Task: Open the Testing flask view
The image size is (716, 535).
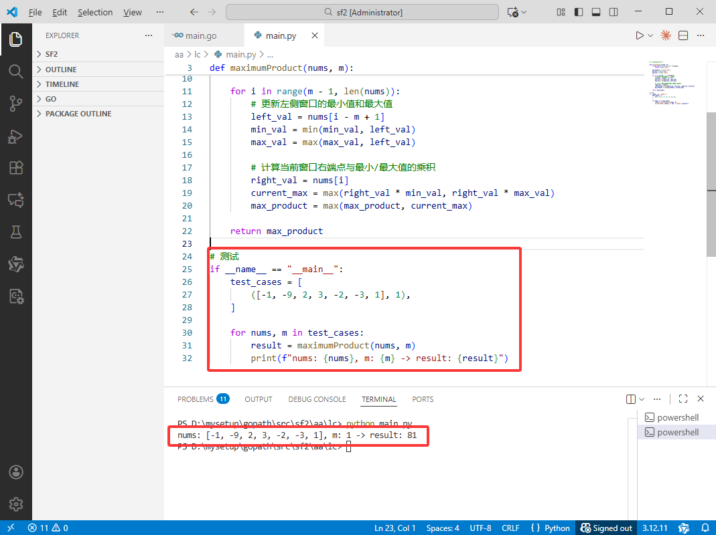Action: 16,232
